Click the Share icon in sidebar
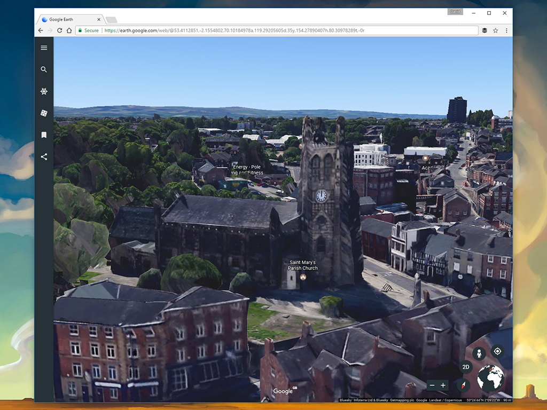Viewport: 547px width, 410px height. [44, 157]
